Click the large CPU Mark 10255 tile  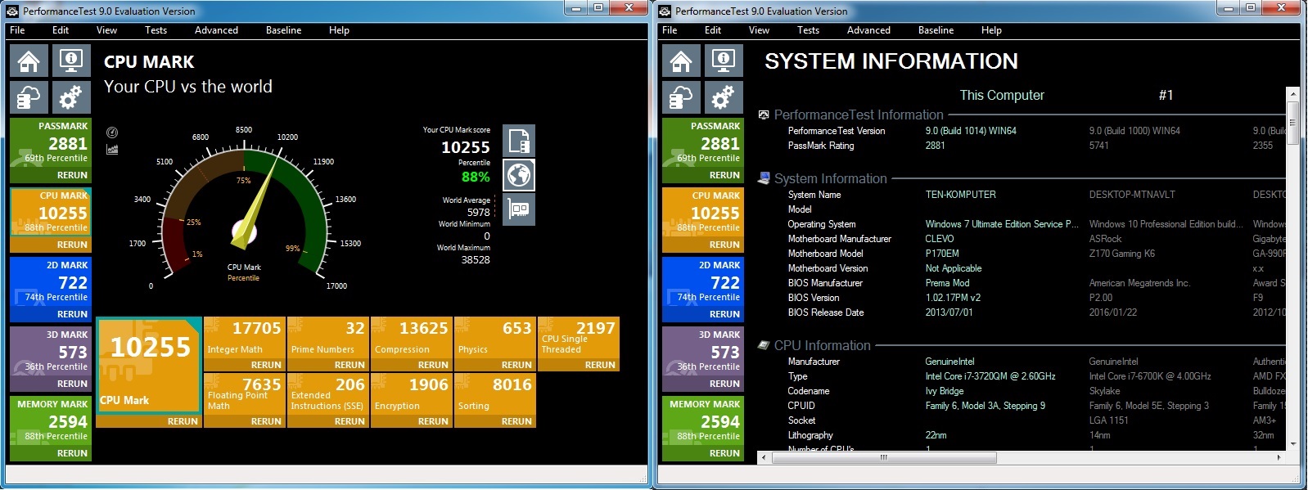click(149, 364)
